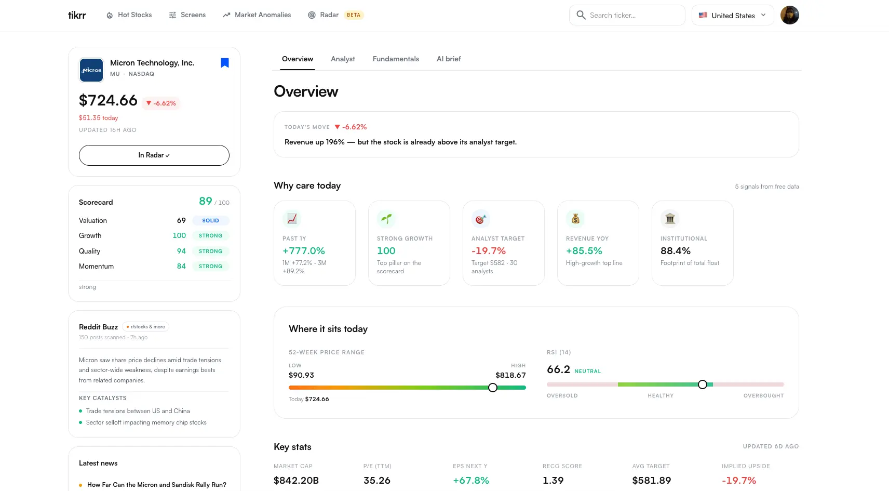Click the Revenue up 196% summary sentence
The width and height of the screenshot is (889, 491).
[400, 142]
